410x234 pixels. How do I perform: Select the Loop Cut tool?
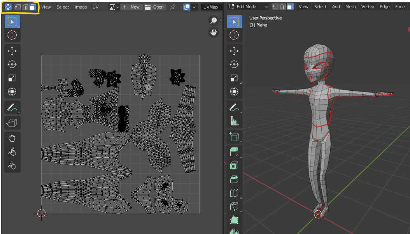point(234,193)
